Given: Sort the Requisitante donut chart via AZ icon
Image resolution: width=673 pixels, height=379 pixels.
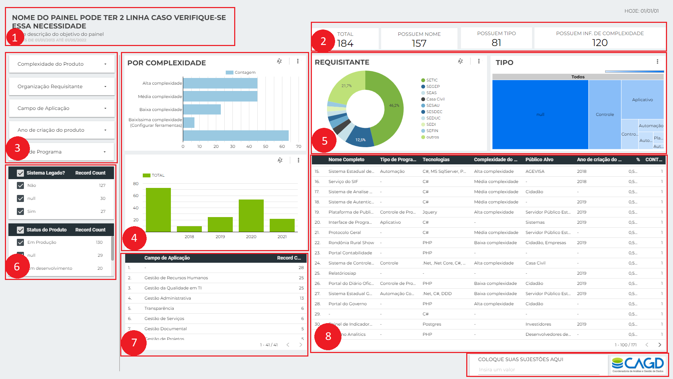Looking at the screenshot, I should click(460, 61).
